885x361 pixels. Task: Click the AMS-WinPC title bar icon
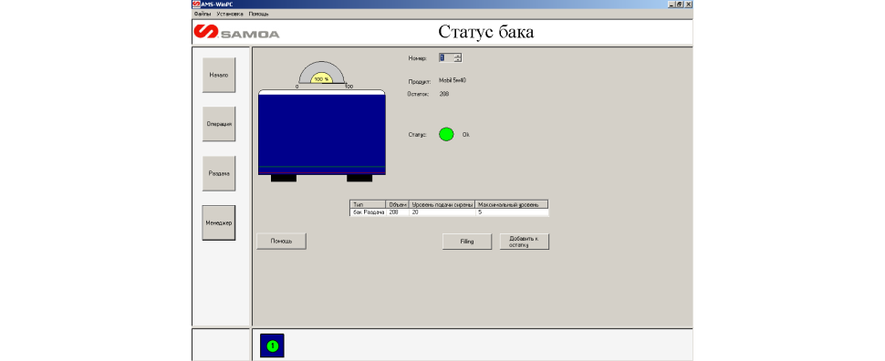pos(196,4)
